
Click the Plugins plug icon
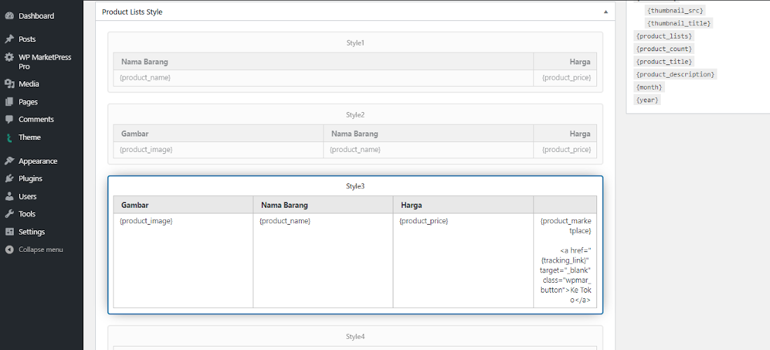pos(9,178)
